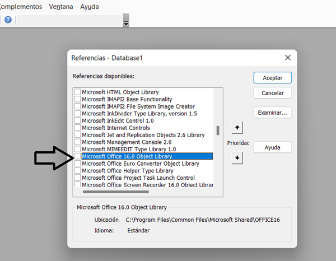
Task: Click the Cancelar button
Action: pyautogui.click(x=272, y=94)
